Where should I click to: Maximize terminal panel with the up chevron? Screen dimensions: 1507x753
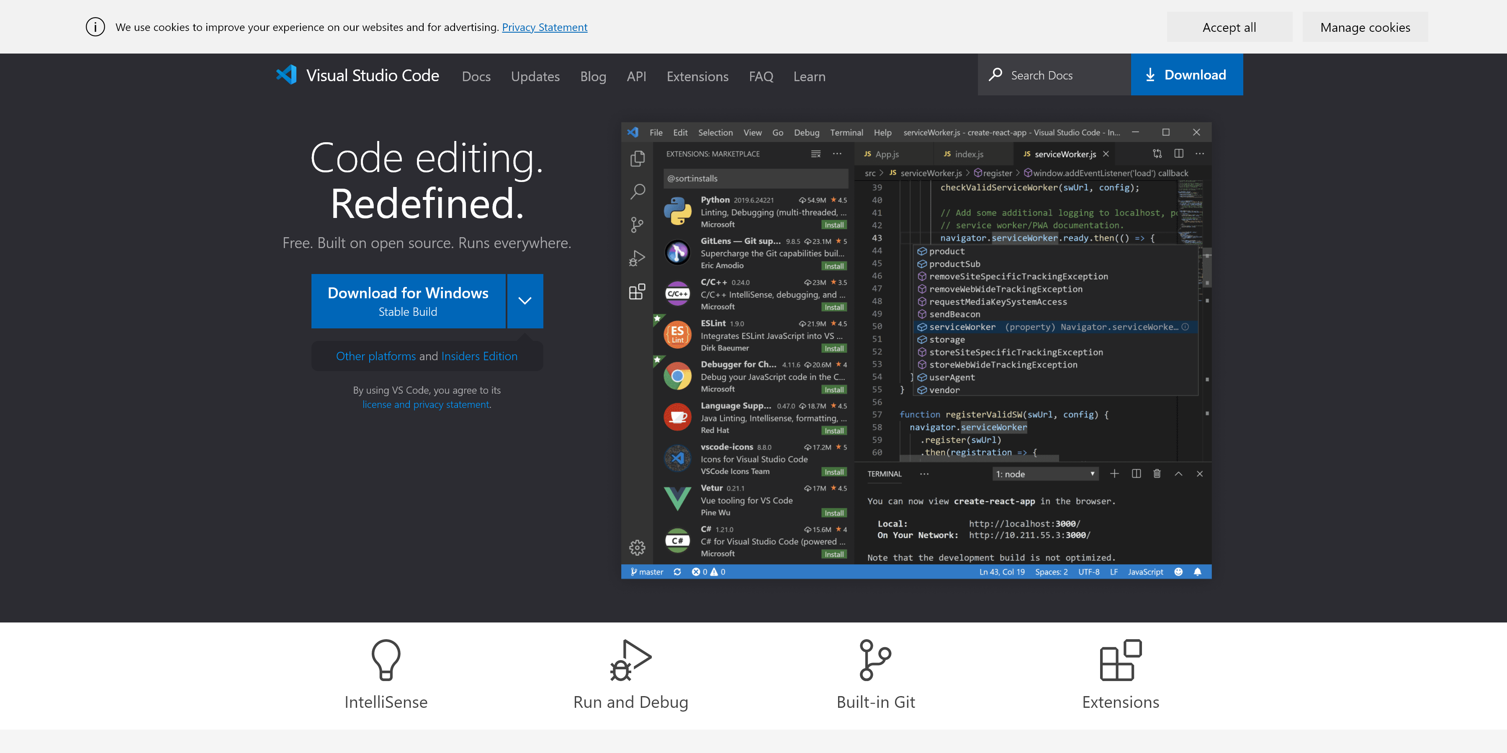(x=1178, y=474)
